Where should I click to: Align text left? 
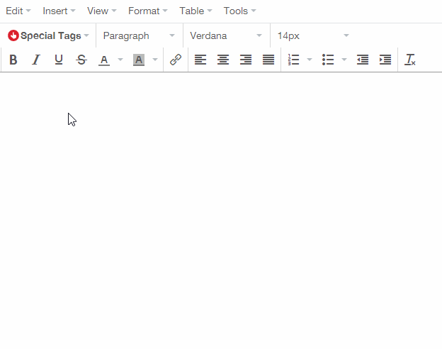click(200, 60)
